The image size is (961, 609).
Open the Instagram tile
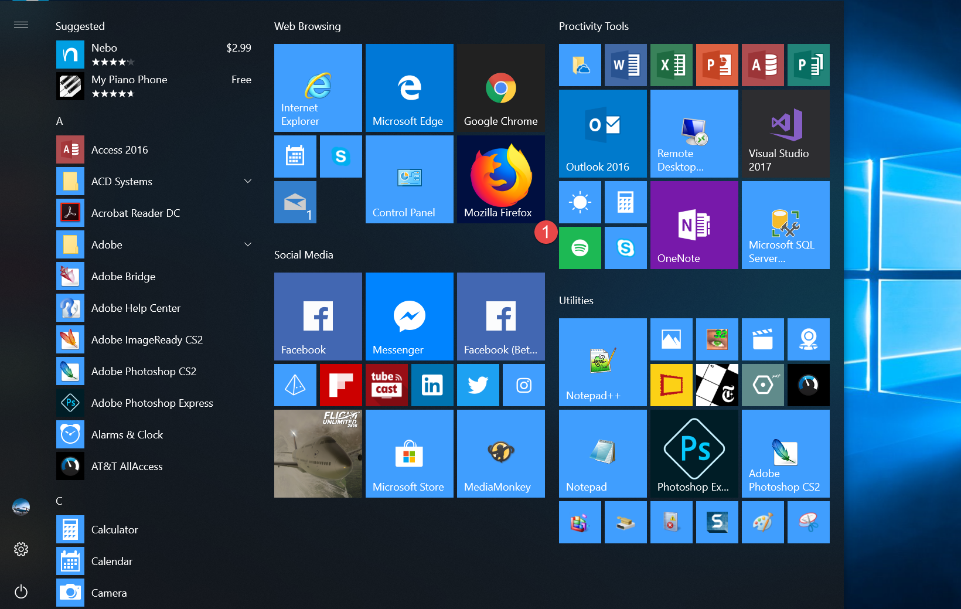(523, 385)
